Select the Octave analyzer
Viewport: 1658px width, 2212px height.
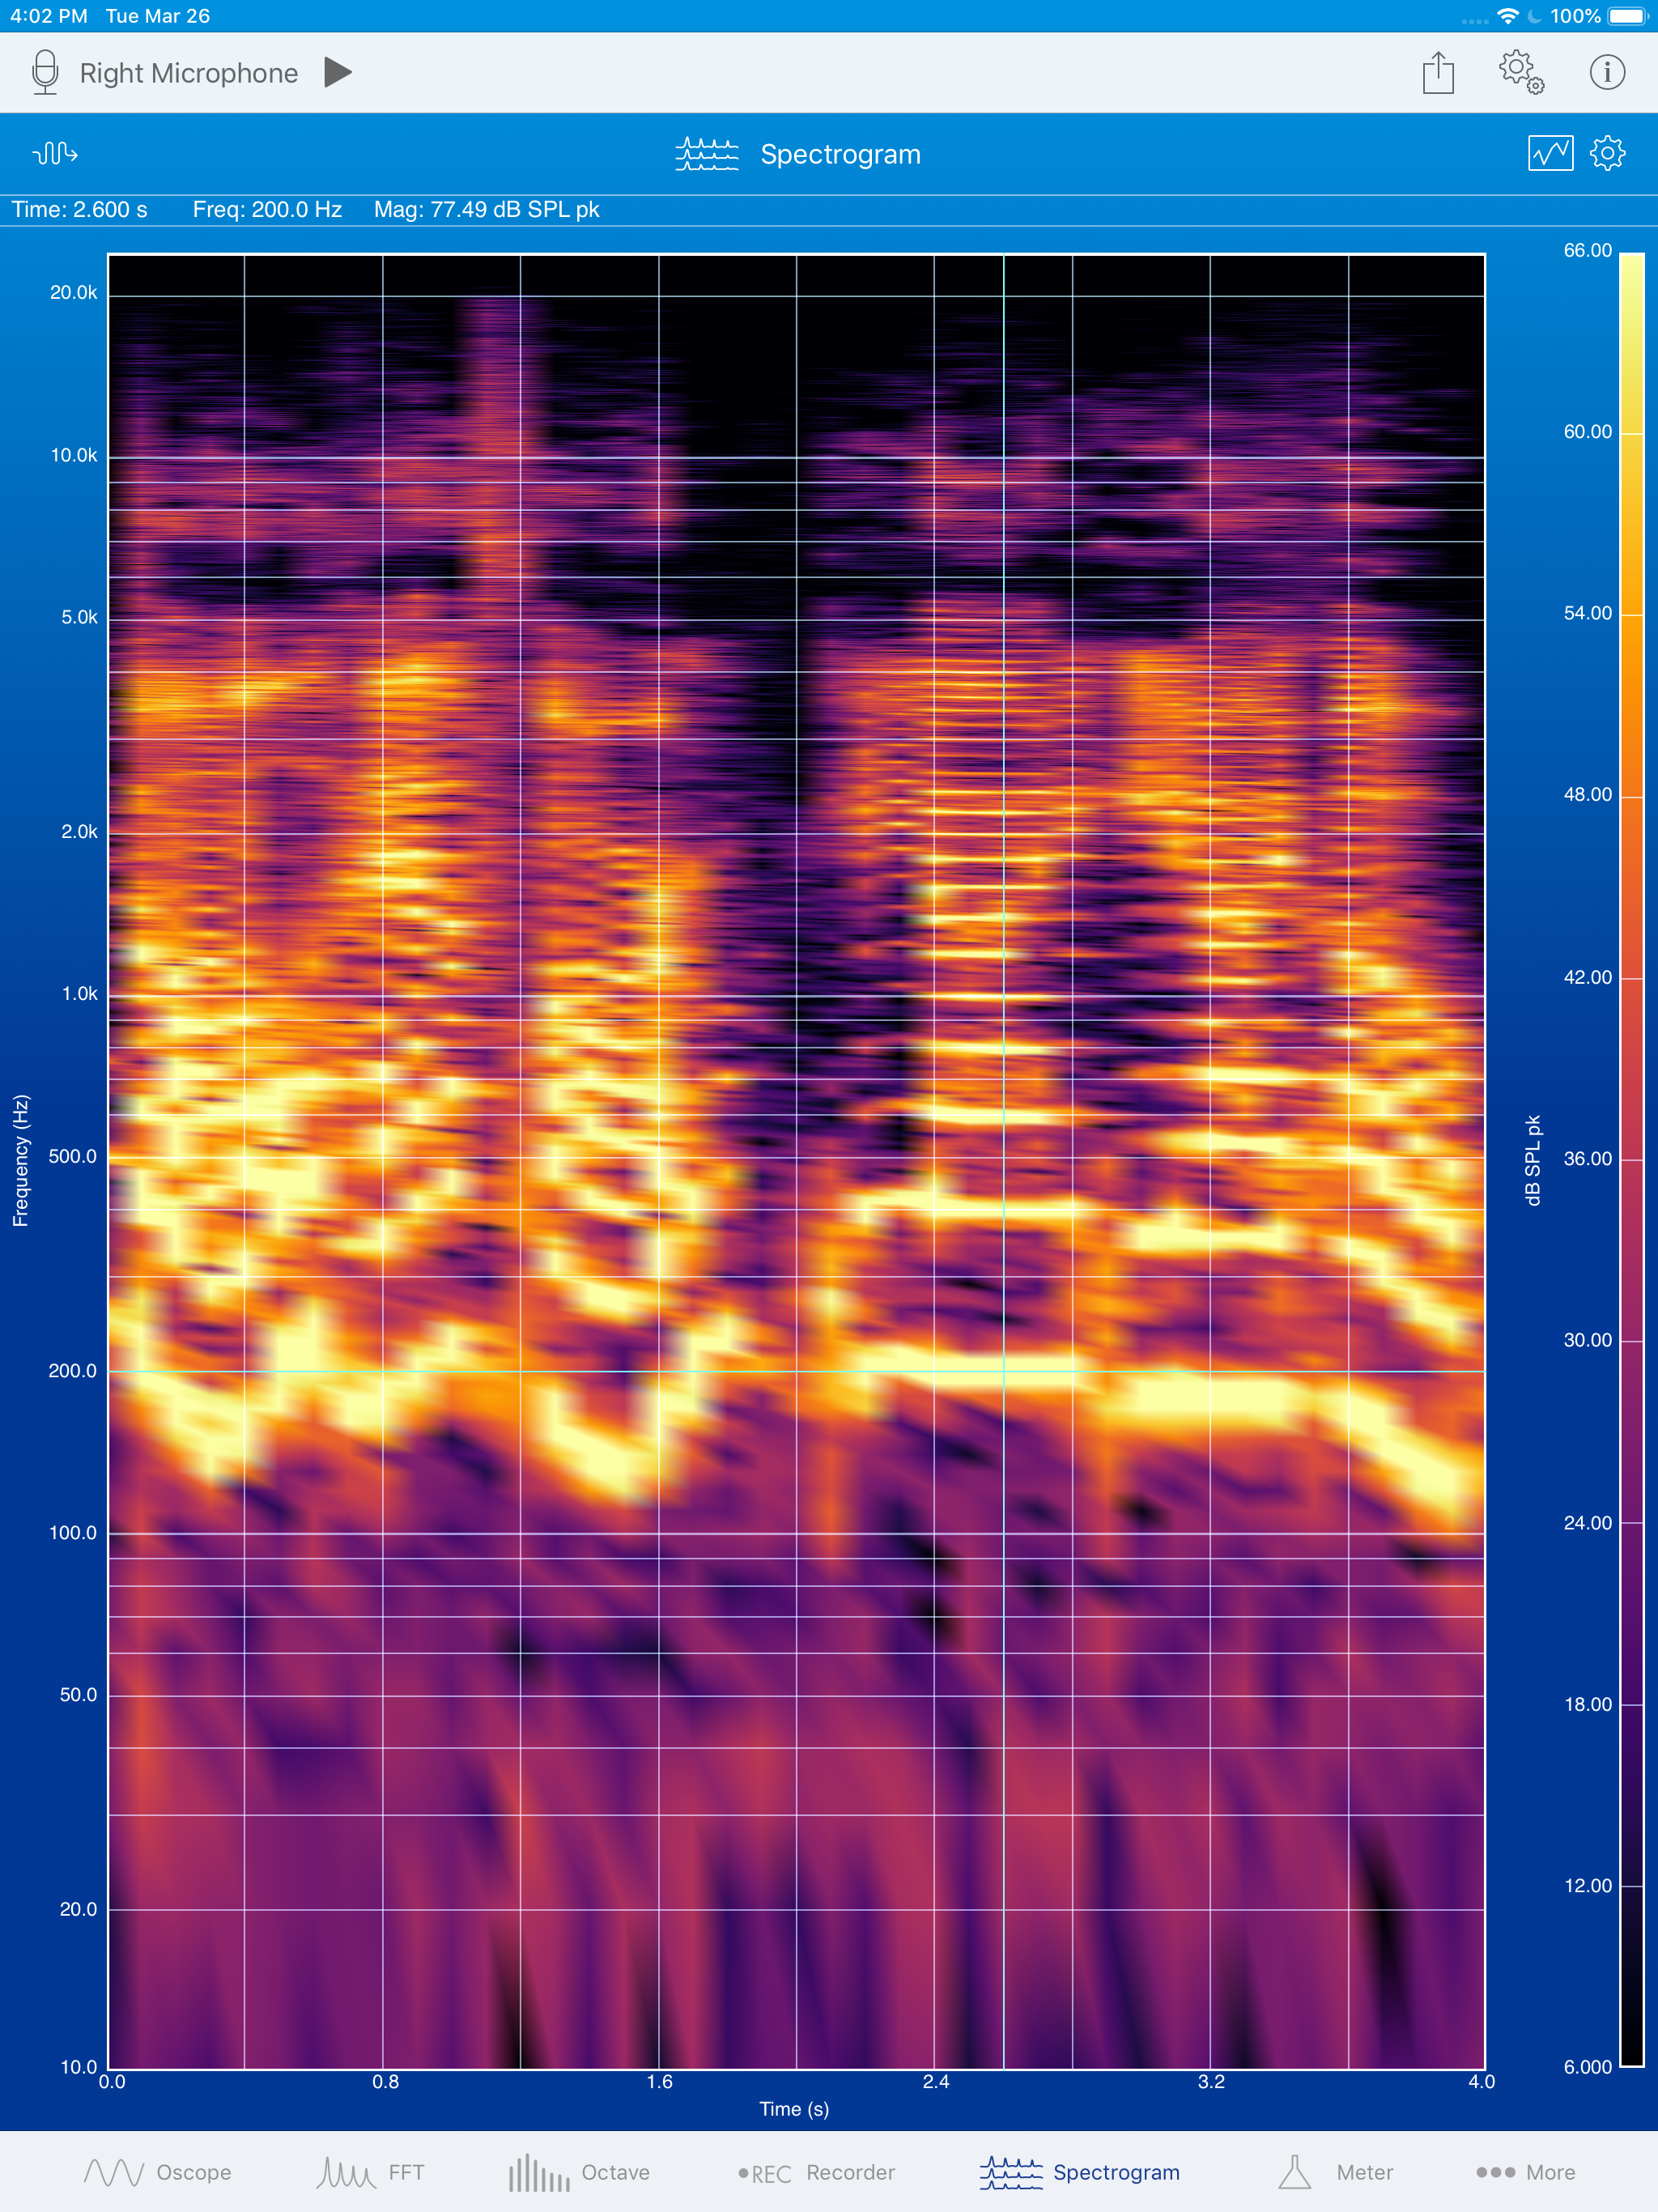pyautogui.click(x=578, y=2172)
